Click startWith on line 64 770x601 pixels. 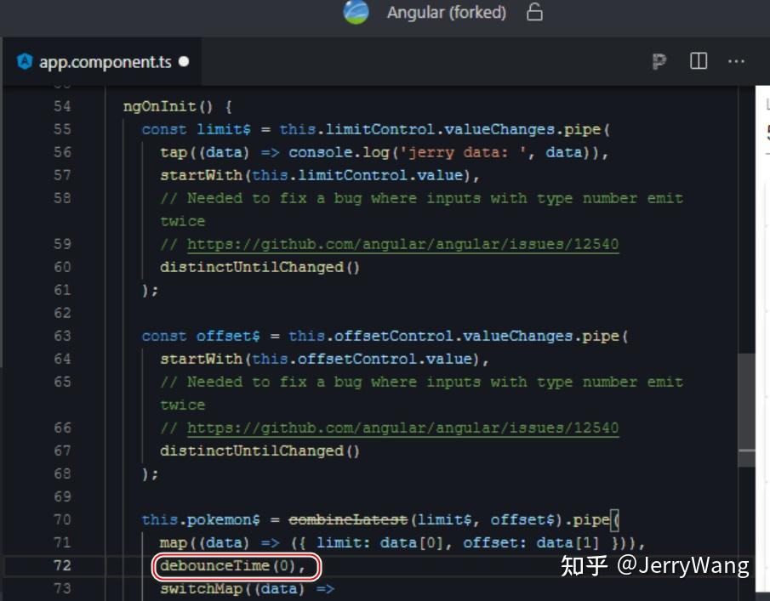[202, 359]
